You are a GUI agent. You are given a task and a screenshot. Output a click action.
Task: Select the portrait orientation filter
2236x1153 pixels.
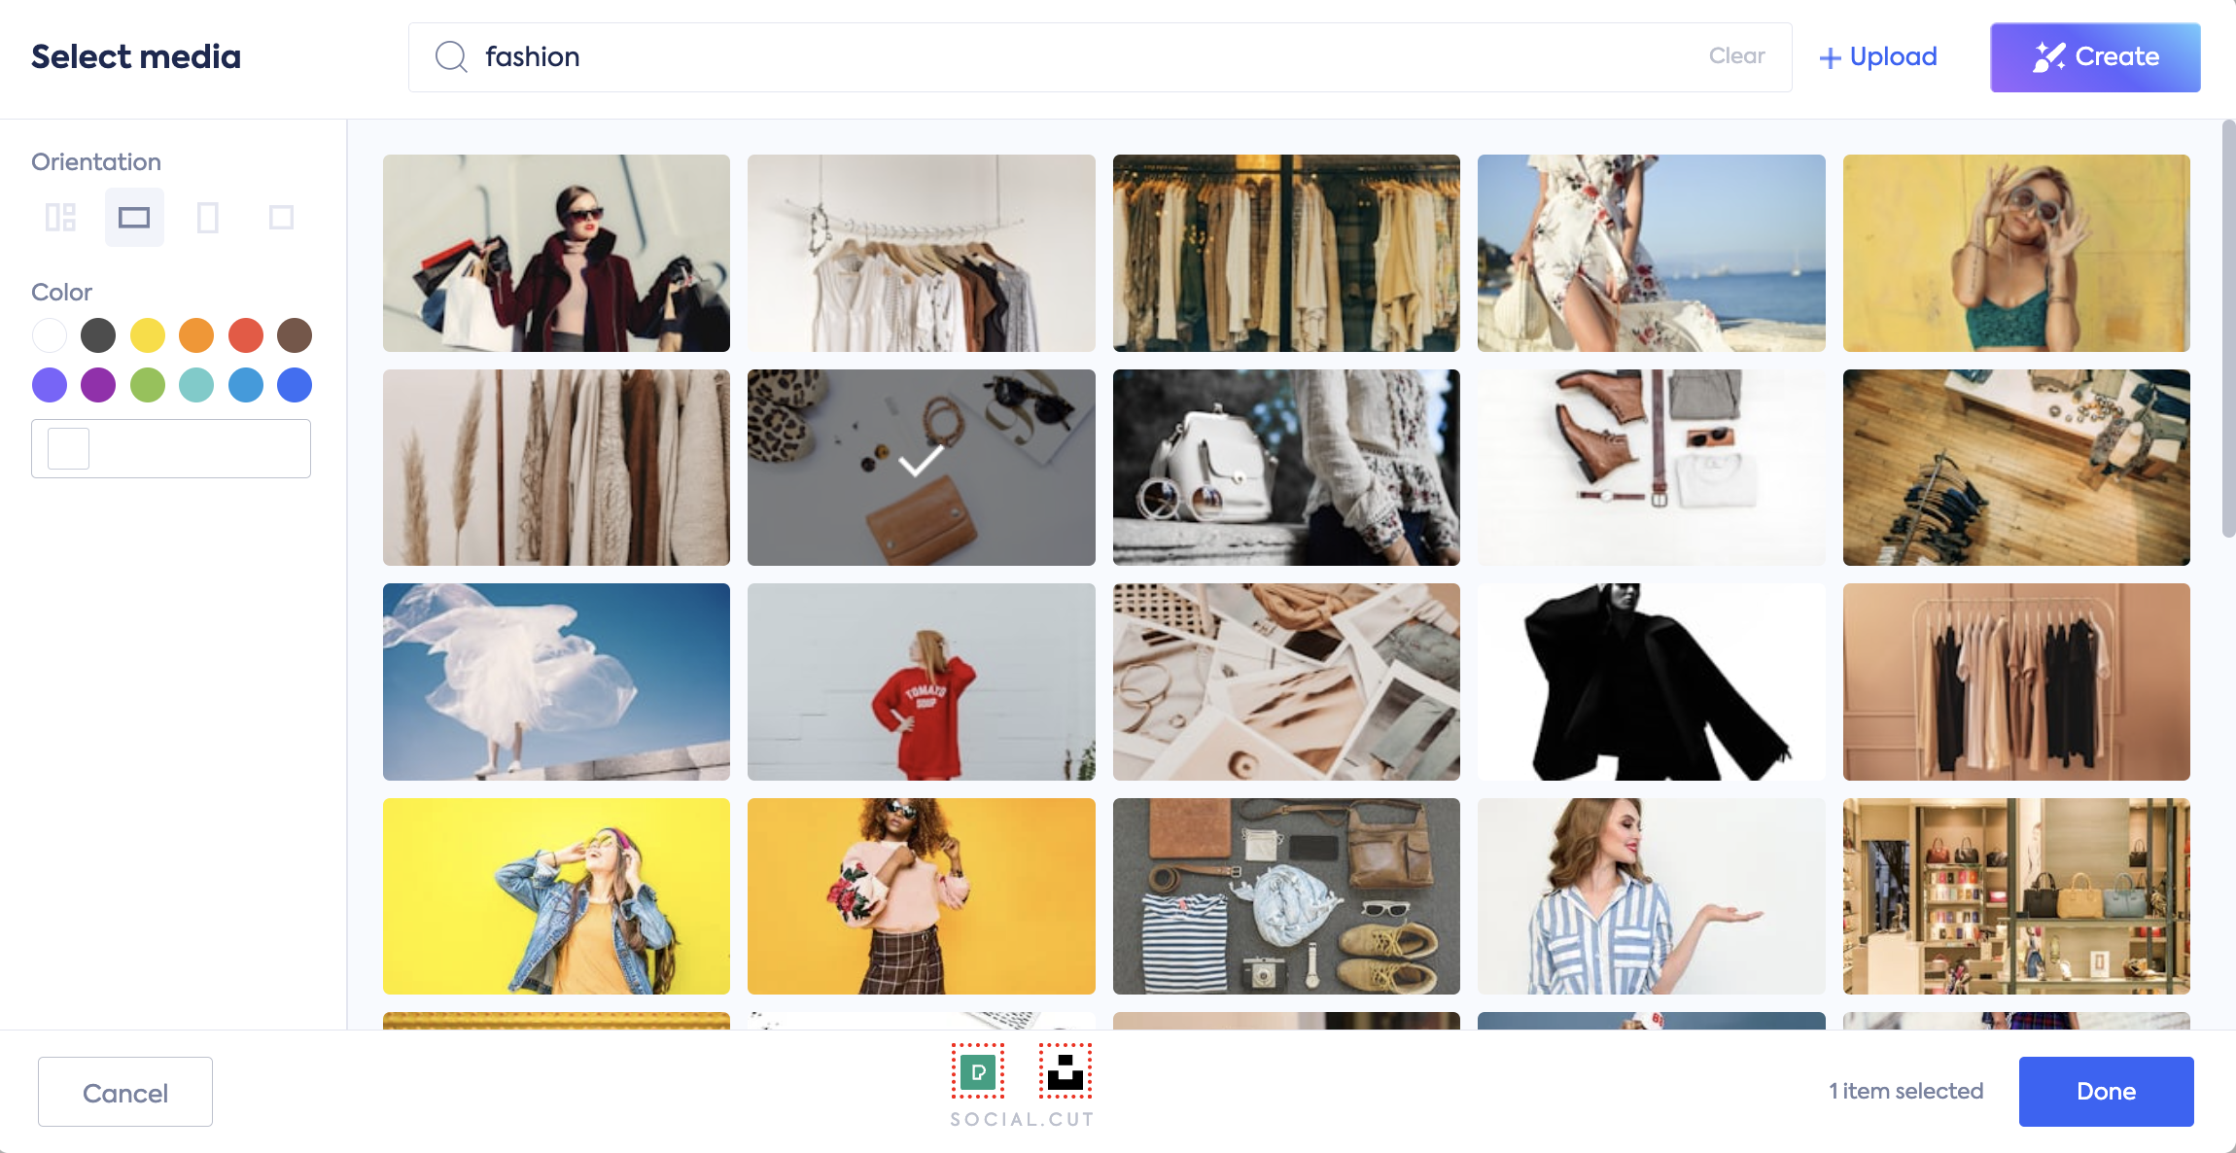click(207, 217)
